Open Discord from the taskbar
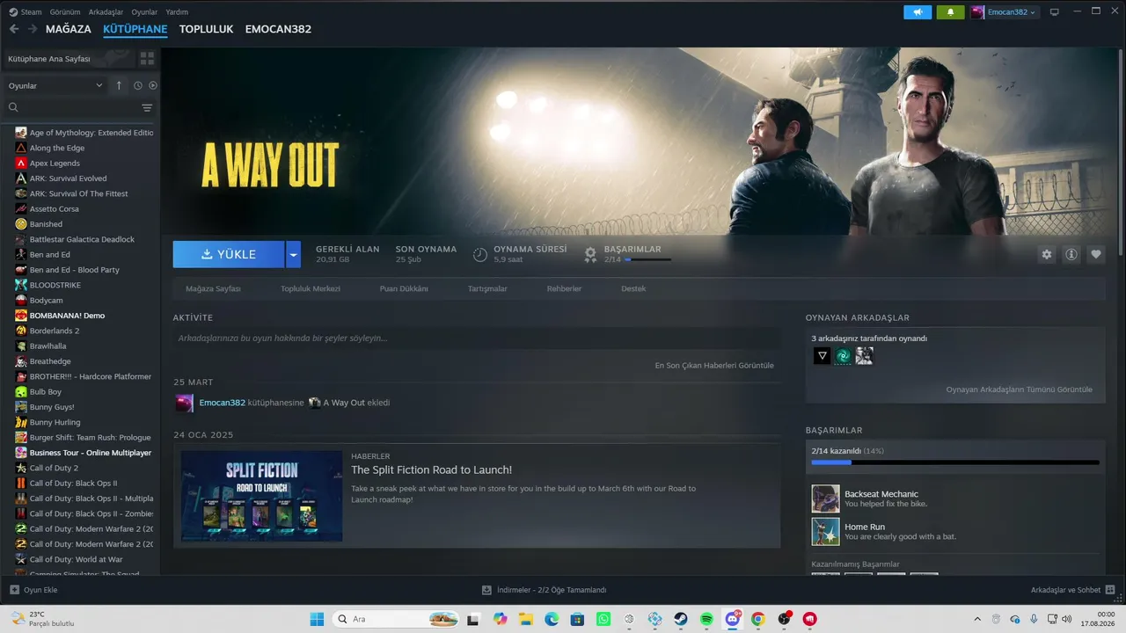Image resolution: width=1126 pixels, height=633 pixels. (733, 619)
